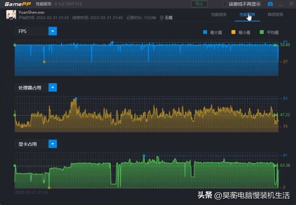Click the green 平均值 legend swatch

pyautogui.click(x=262, y=32)
